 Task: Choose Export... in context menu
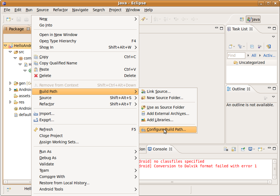click(85, 120)
